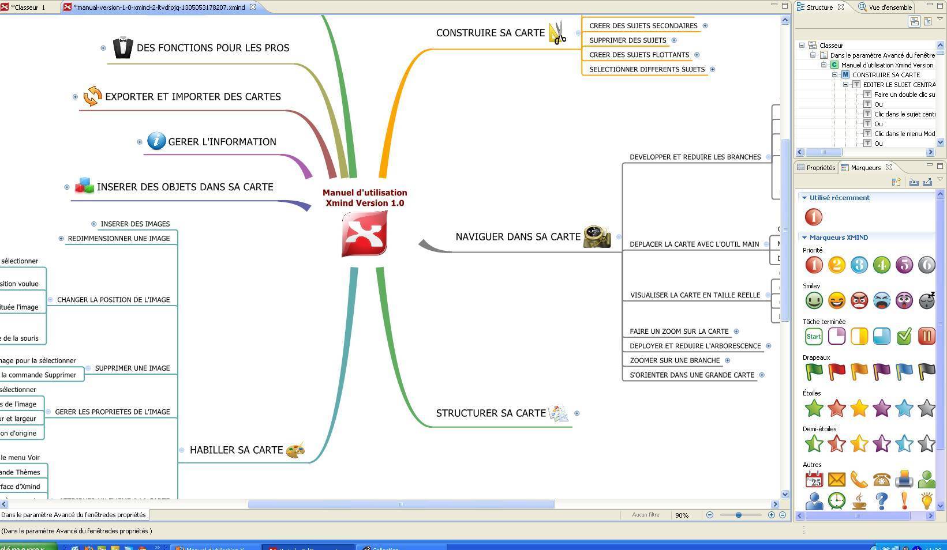Pick the purple flag marker
The width and height of the screenshot is (947, 550).
[881, 372]
